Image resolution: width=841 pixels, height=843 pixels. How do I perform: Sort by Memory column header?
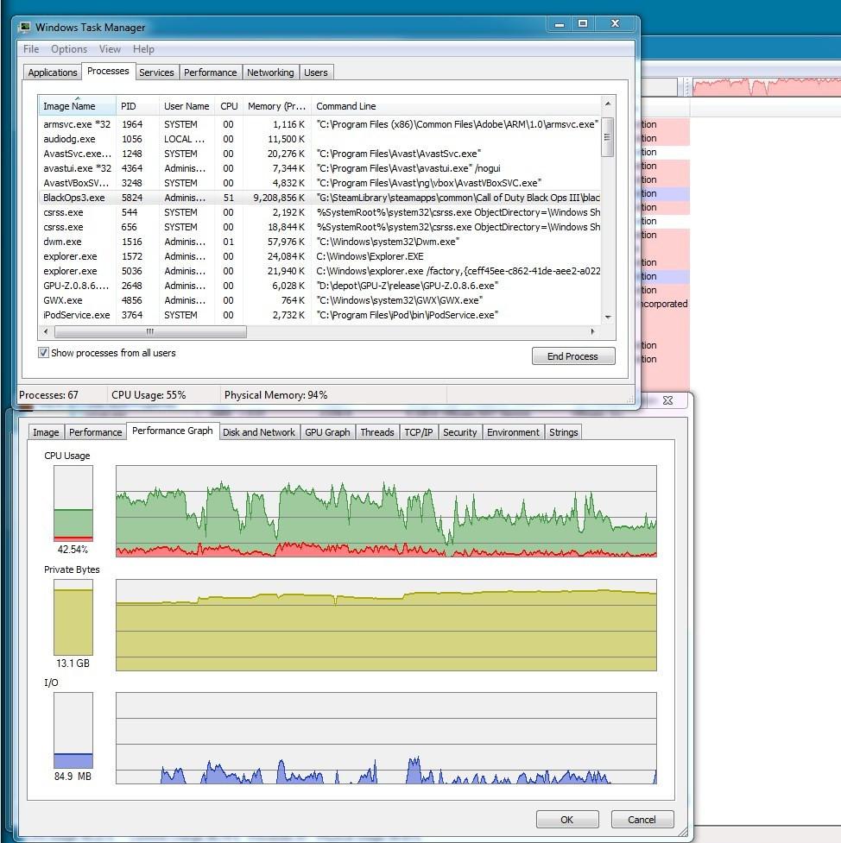[276, 106]
